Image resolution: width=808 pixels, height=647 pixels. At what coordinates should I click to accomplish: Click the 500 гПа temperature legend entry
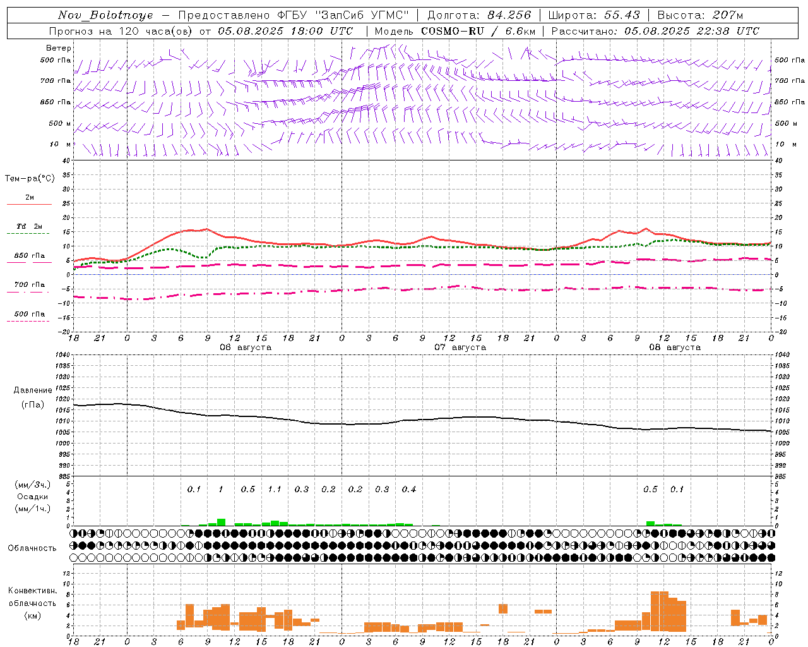click(x=30, y=314)
